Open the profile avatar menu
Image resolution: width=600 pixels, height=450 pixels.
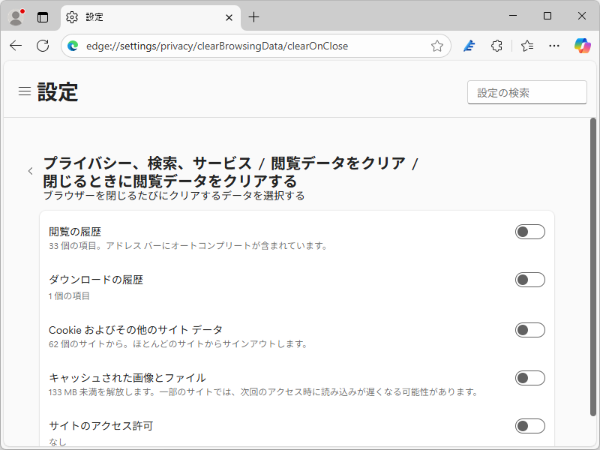(x=16, y=16)
